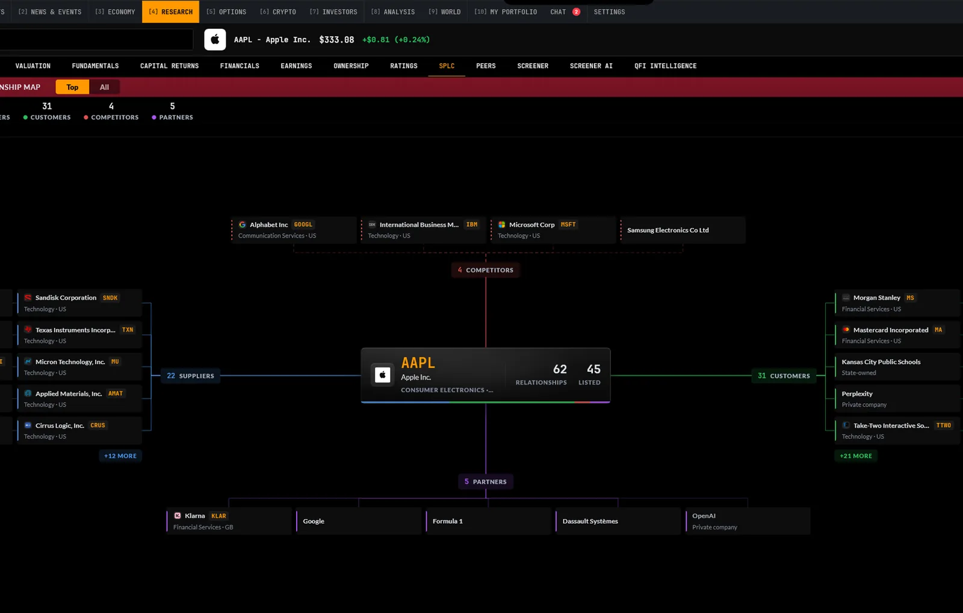Click the search field left of the ticker
This screenshot has height=613, width=963.
coord(96,40)
